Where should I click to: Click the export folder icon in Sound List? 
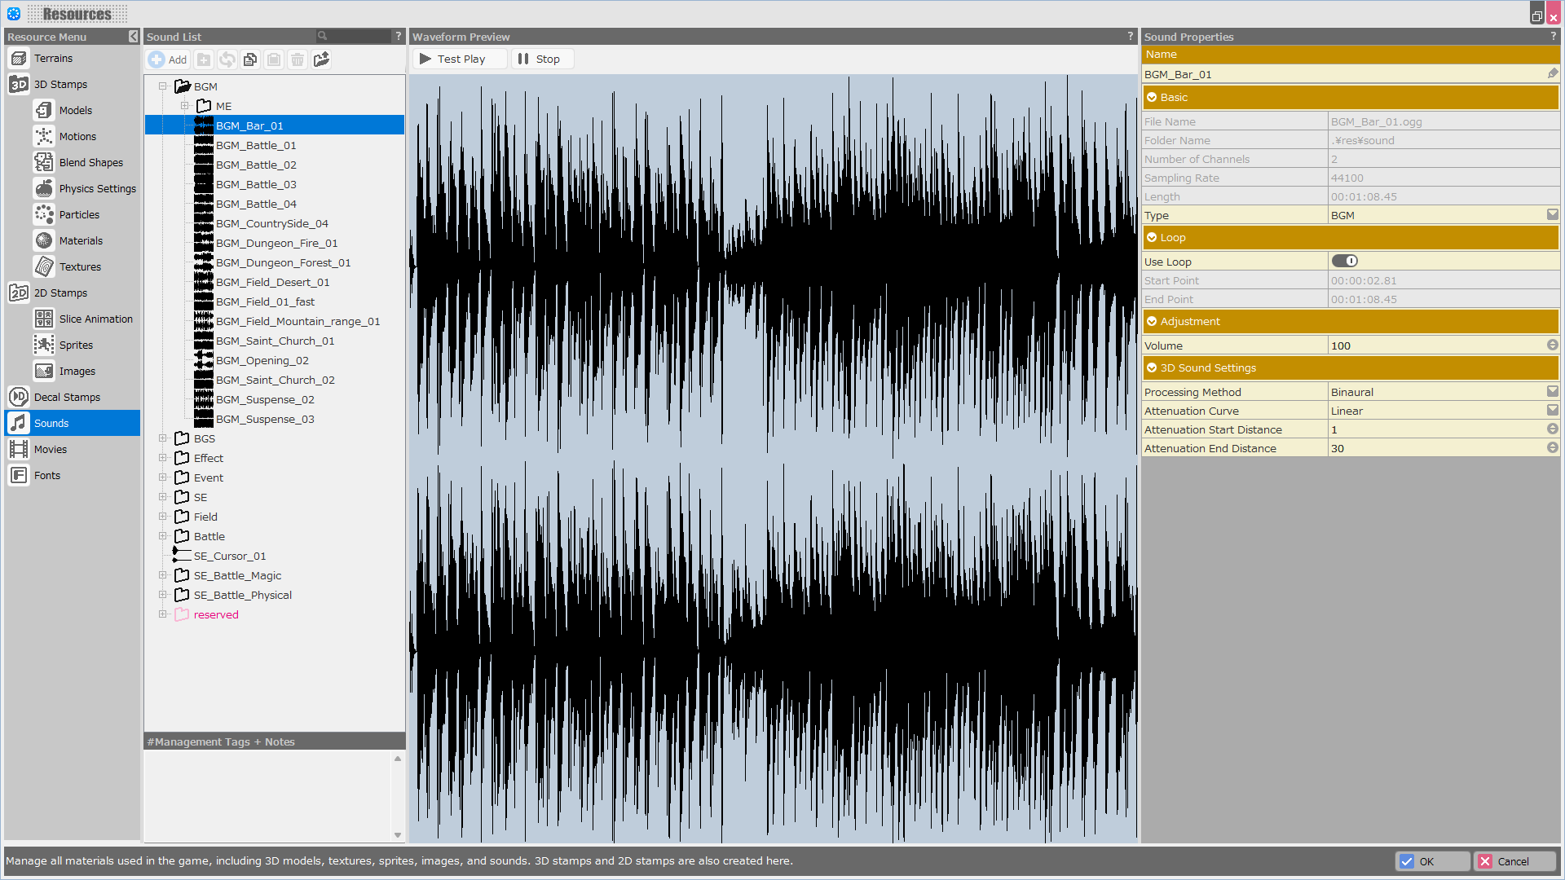pyautogui.click(x=321, y=59)
